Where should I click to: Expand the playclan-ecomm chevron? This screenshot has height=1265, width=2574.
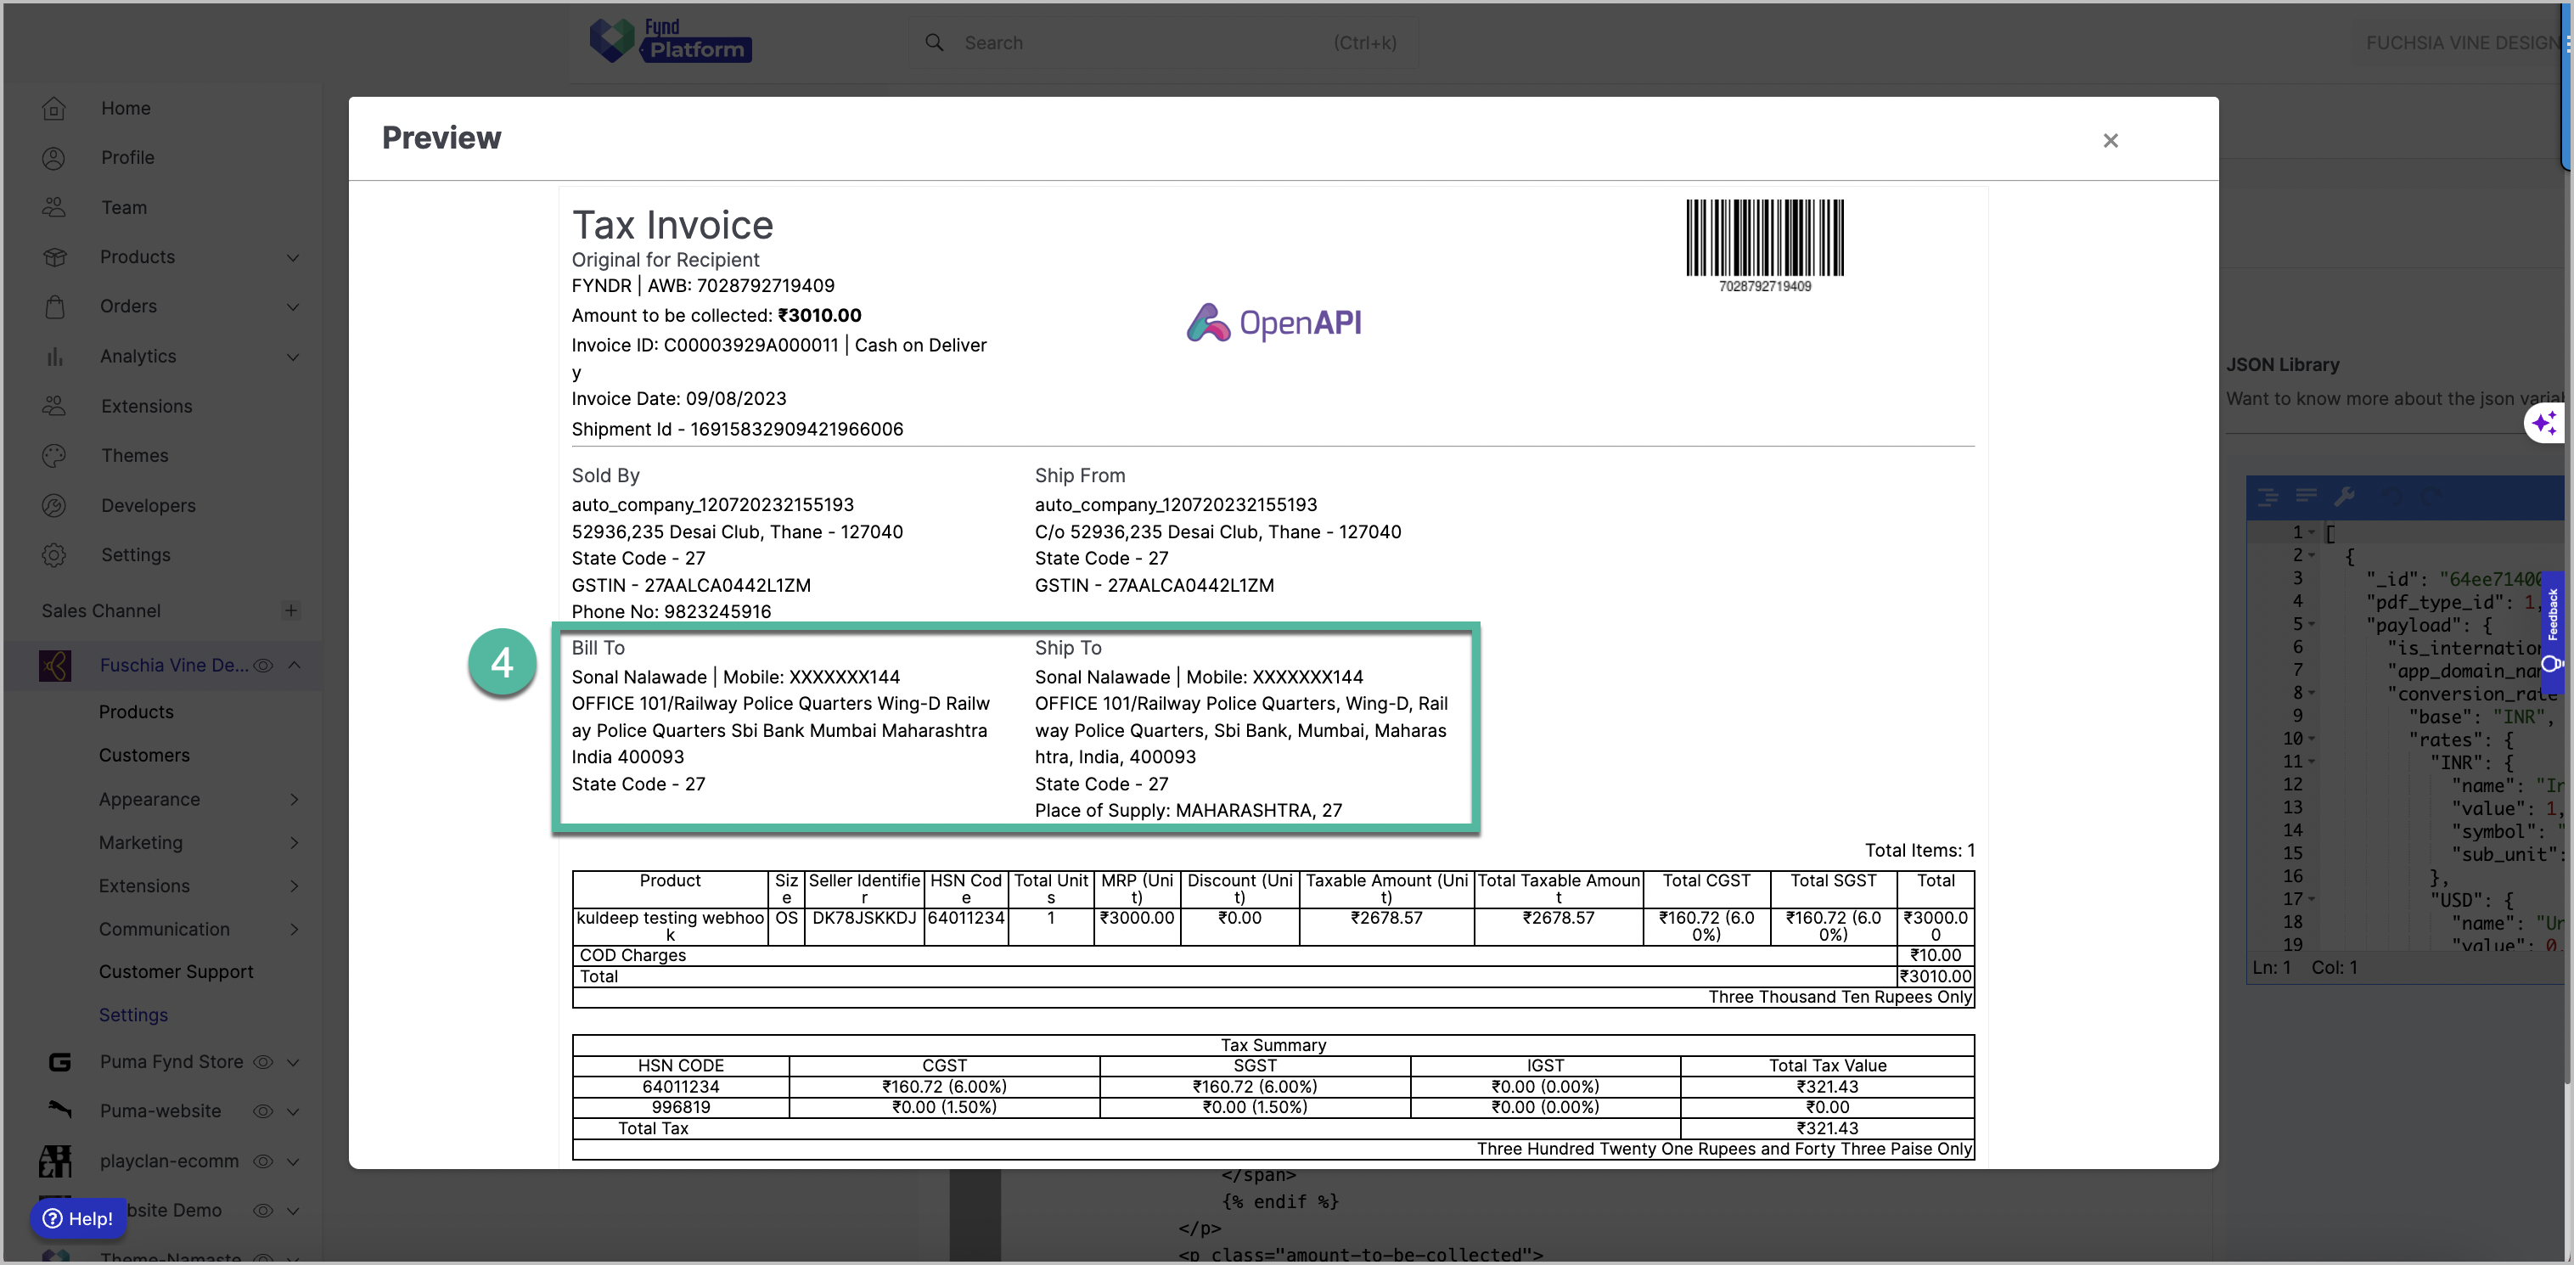[x=293, y=1161]
